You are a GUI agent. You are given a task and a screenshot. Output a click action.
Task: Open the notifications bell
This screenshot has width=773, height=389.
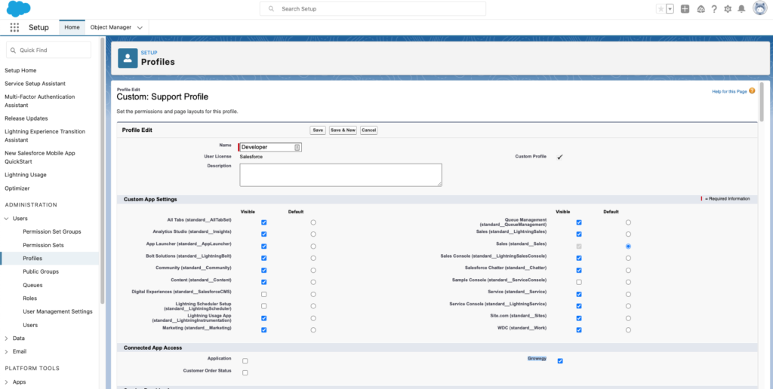click(741, 9)
